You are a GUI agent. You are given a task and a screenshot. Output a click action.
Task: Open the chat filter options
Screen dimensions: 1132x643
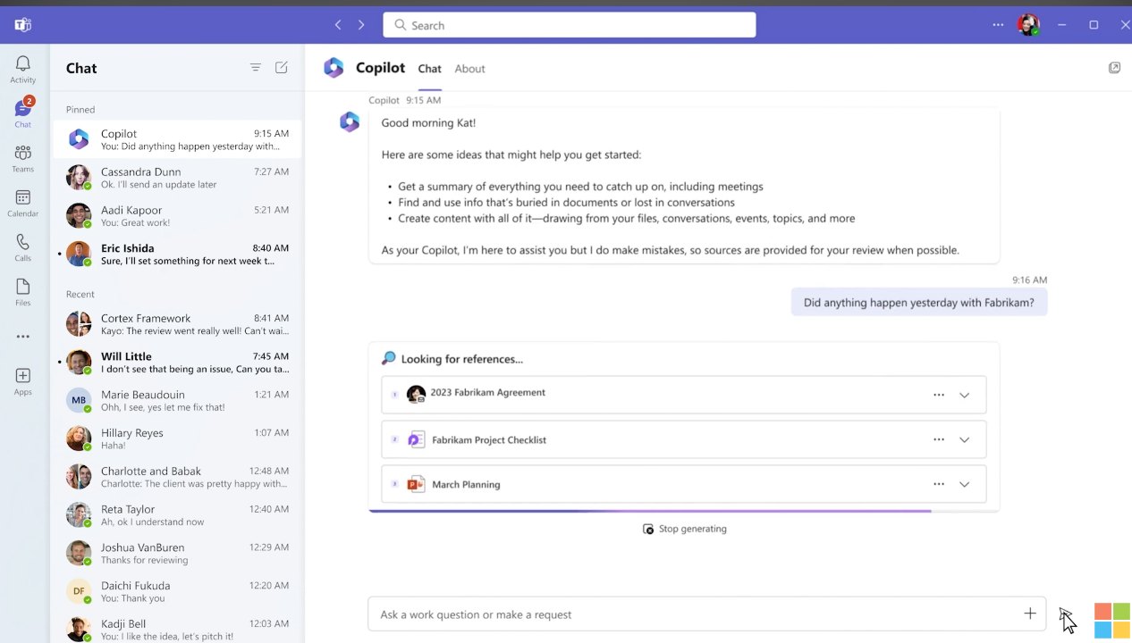click(255, 67)
